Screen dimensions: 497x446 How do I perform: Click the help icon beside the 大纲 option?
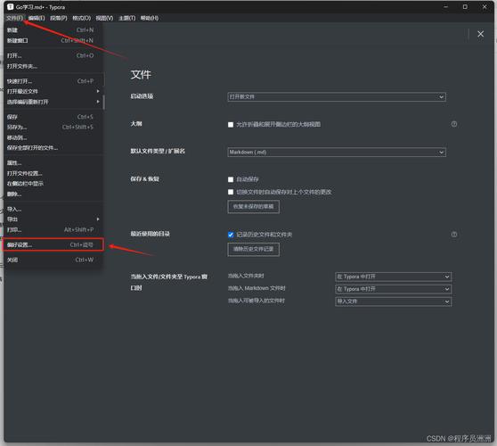[454, 124]
